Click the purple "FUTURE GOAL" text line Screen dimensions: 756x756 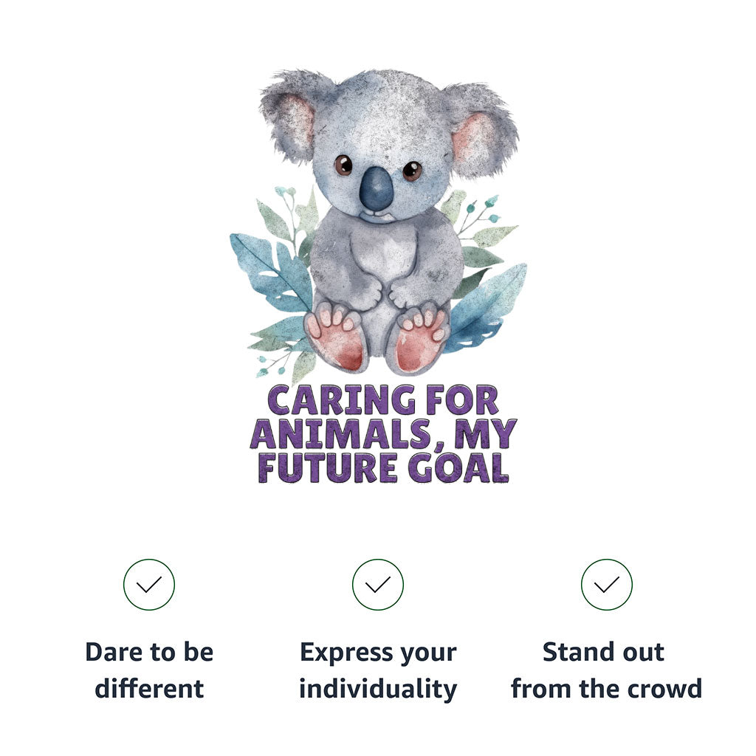tap(382, 467)
